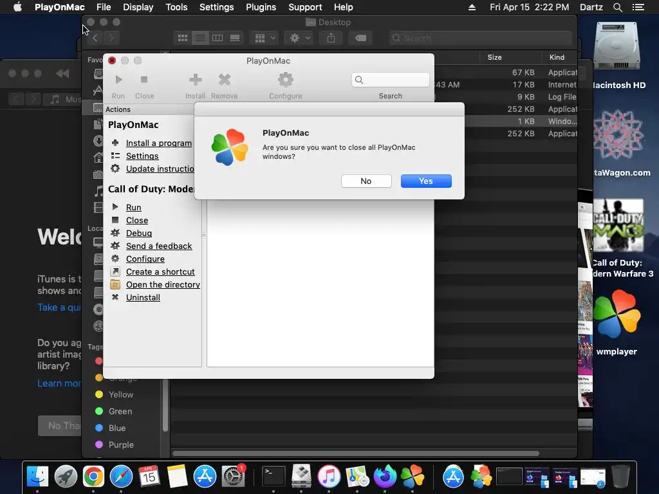659x494 pixels.
Task: Open Finder from the Dock
Action: (x=37, y=477)
